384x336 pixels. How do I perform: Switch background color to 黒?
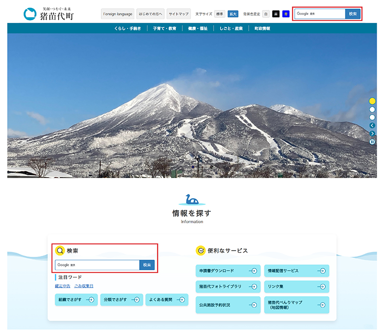(276, 13)
